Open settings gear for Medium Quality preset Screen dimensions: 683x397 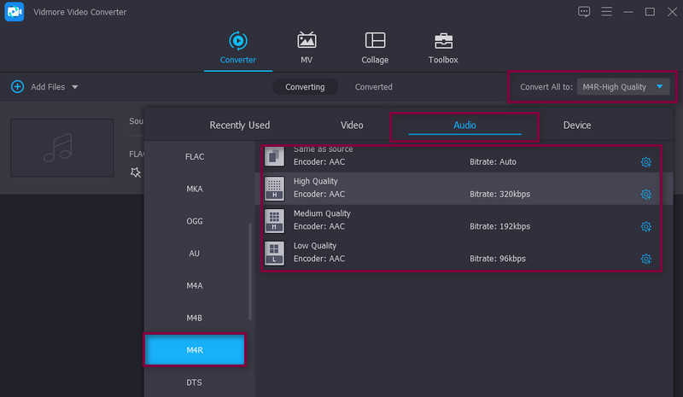(645, 226)
